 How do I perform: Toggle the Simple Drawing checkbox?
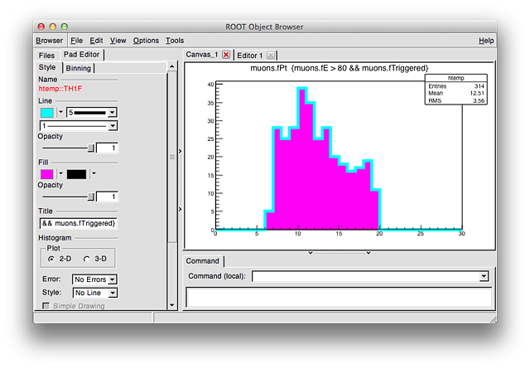46,306
